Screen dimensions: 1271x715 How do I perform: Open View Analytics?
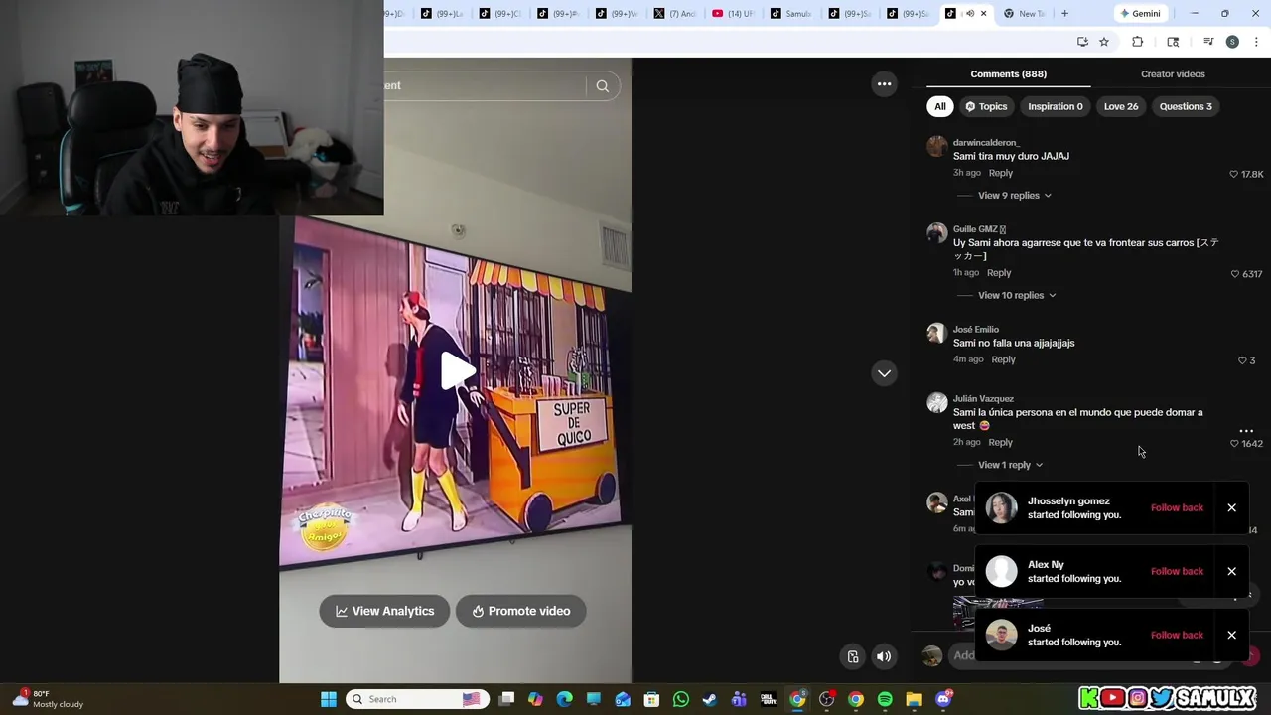[384, 611]
